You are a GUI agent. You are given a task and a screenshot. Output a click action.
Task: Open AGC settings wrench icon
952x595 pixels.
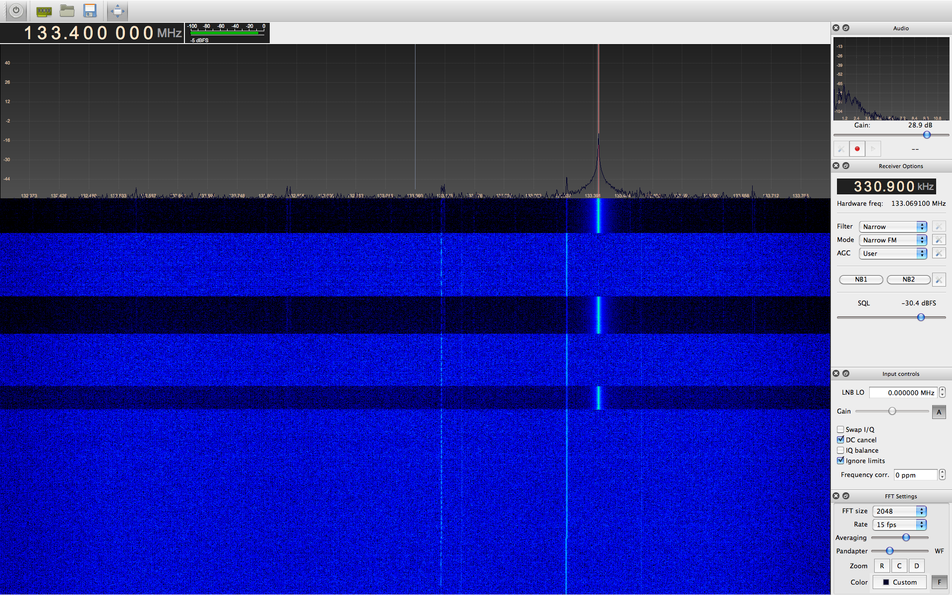pyautogui.click(x=939, y=253)
